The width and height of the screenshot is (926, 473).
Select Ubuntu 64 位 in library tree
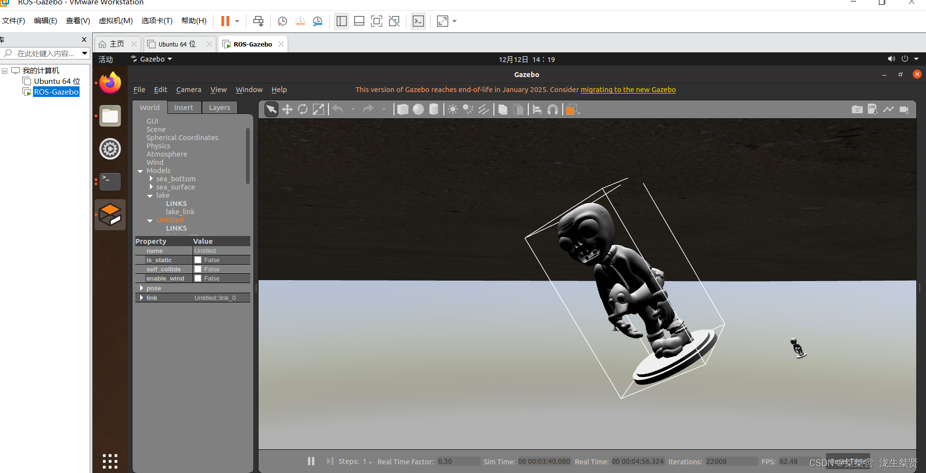(x=57, y=81)
